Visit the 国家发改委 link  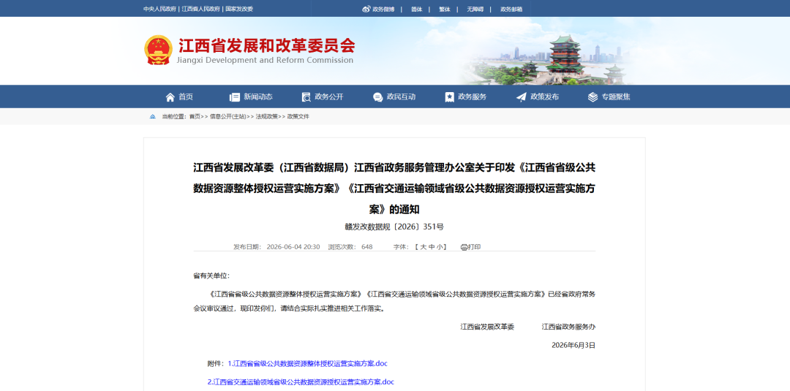[x=239, y=9]
